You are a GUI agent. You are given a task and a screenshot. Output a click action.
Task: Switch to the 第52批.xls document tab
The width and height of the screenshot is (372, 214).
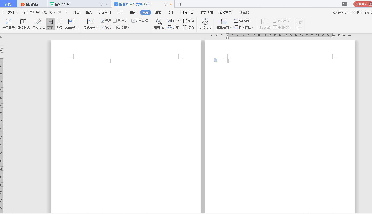[62, 4]
